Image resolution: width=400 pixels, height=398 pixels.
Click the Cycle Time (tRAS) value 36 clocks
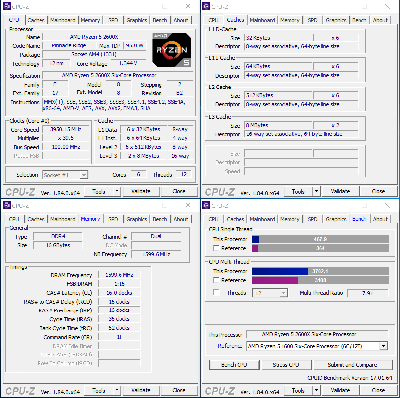tap(120, 319)
